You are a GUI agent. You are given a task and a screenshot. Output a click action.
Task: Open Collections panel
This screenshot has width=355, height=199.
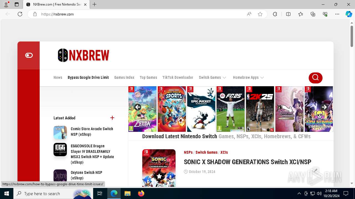point(313,14)
